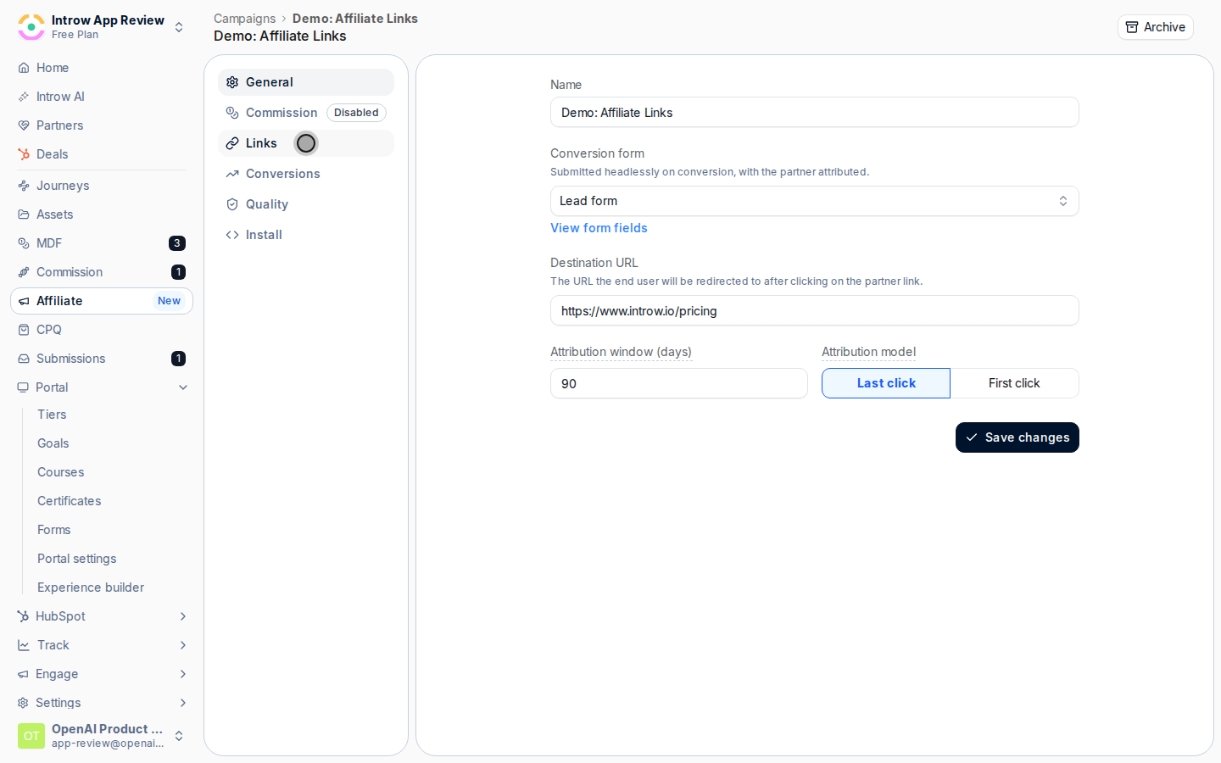
Task: Click the Destination URL input field
Action: pyautogui.click(x=814, y=310)
